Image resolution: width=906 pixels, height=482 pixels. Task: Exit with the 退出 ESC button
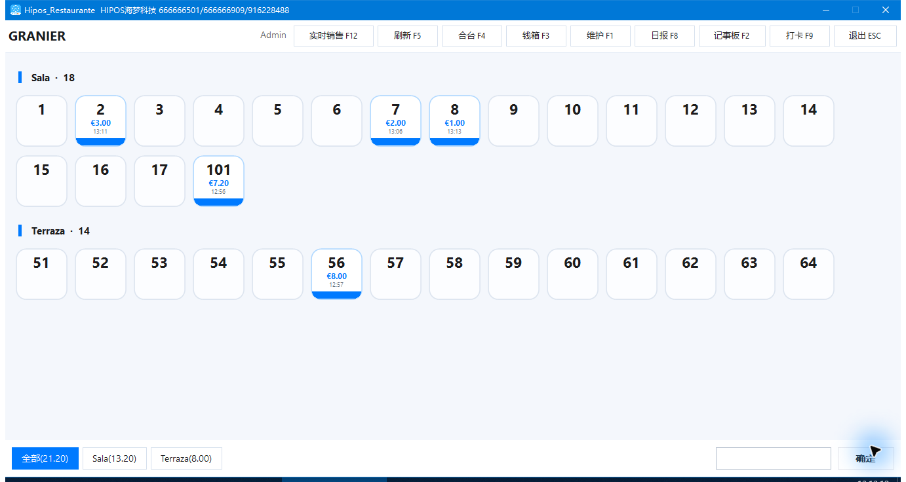pyautogui.click(x=865, y=36)
